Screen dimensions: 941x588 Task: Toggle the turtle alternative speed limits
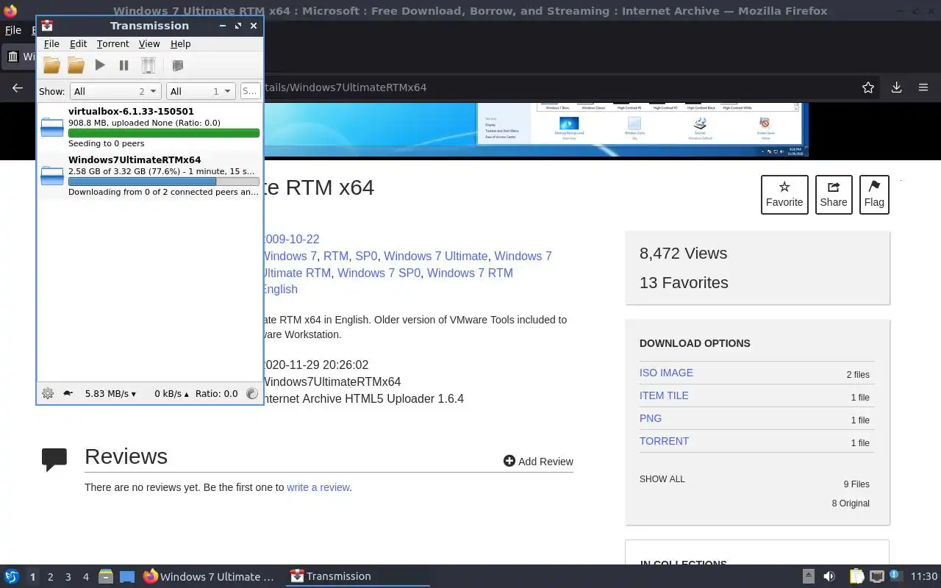click(x=68, y=393)
